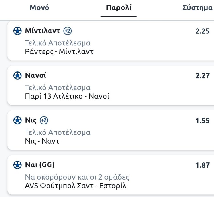Open the AVS Φούτμπολ Σαντ - Εστορίλ match

pyautogui.click(x=75, y=186)
